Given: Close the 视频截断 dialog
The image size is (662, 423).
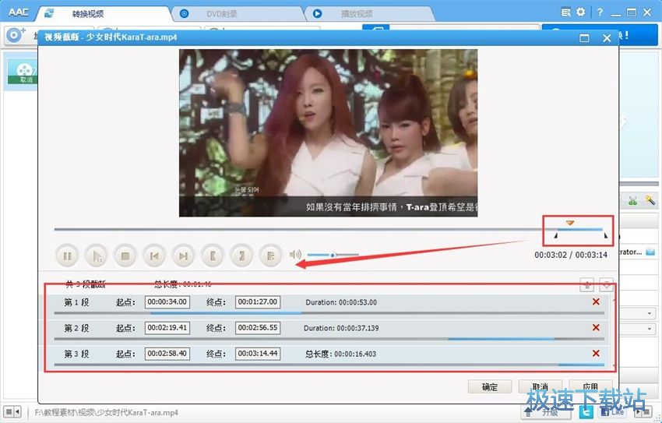Looking at the screenshot, I should pos(607,38).
